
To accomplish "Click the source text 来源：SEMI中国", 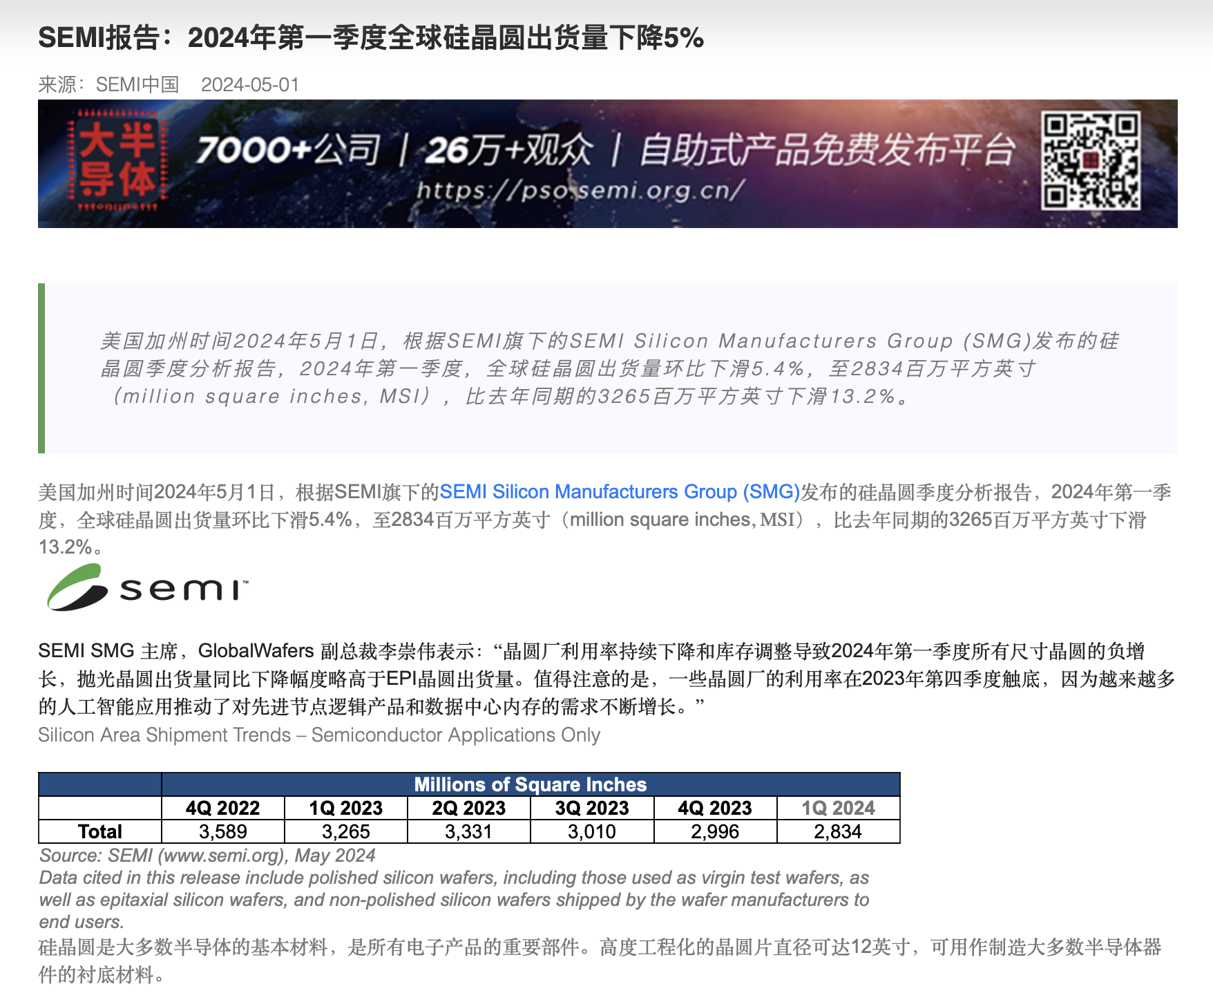I will (x=108, y=84).
